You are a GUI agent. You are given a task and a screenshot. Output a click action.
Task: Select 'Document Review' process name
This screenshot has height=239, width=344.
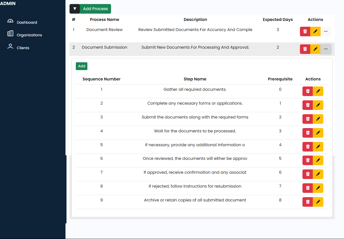(x=105, y=30)
